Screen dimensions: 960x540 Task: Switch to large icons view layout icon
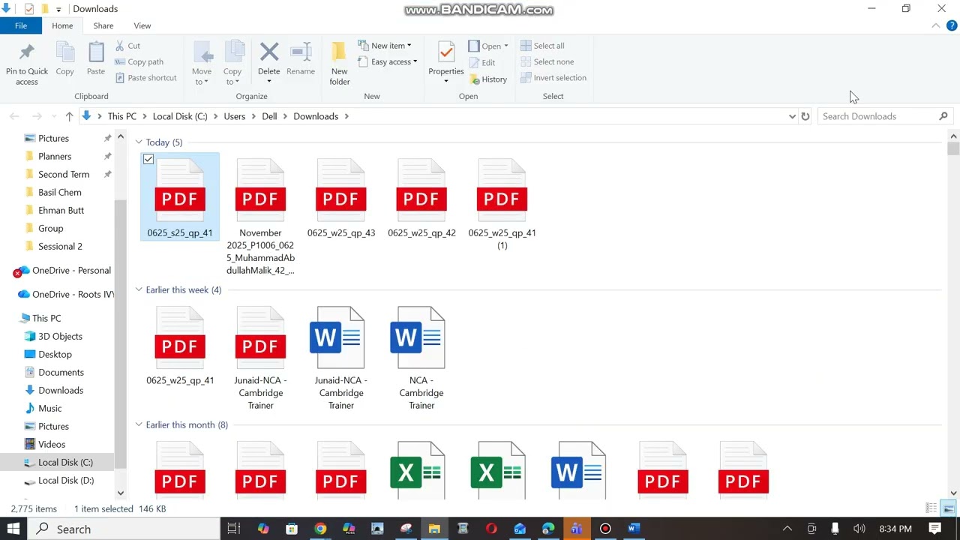tap(949, 508)
